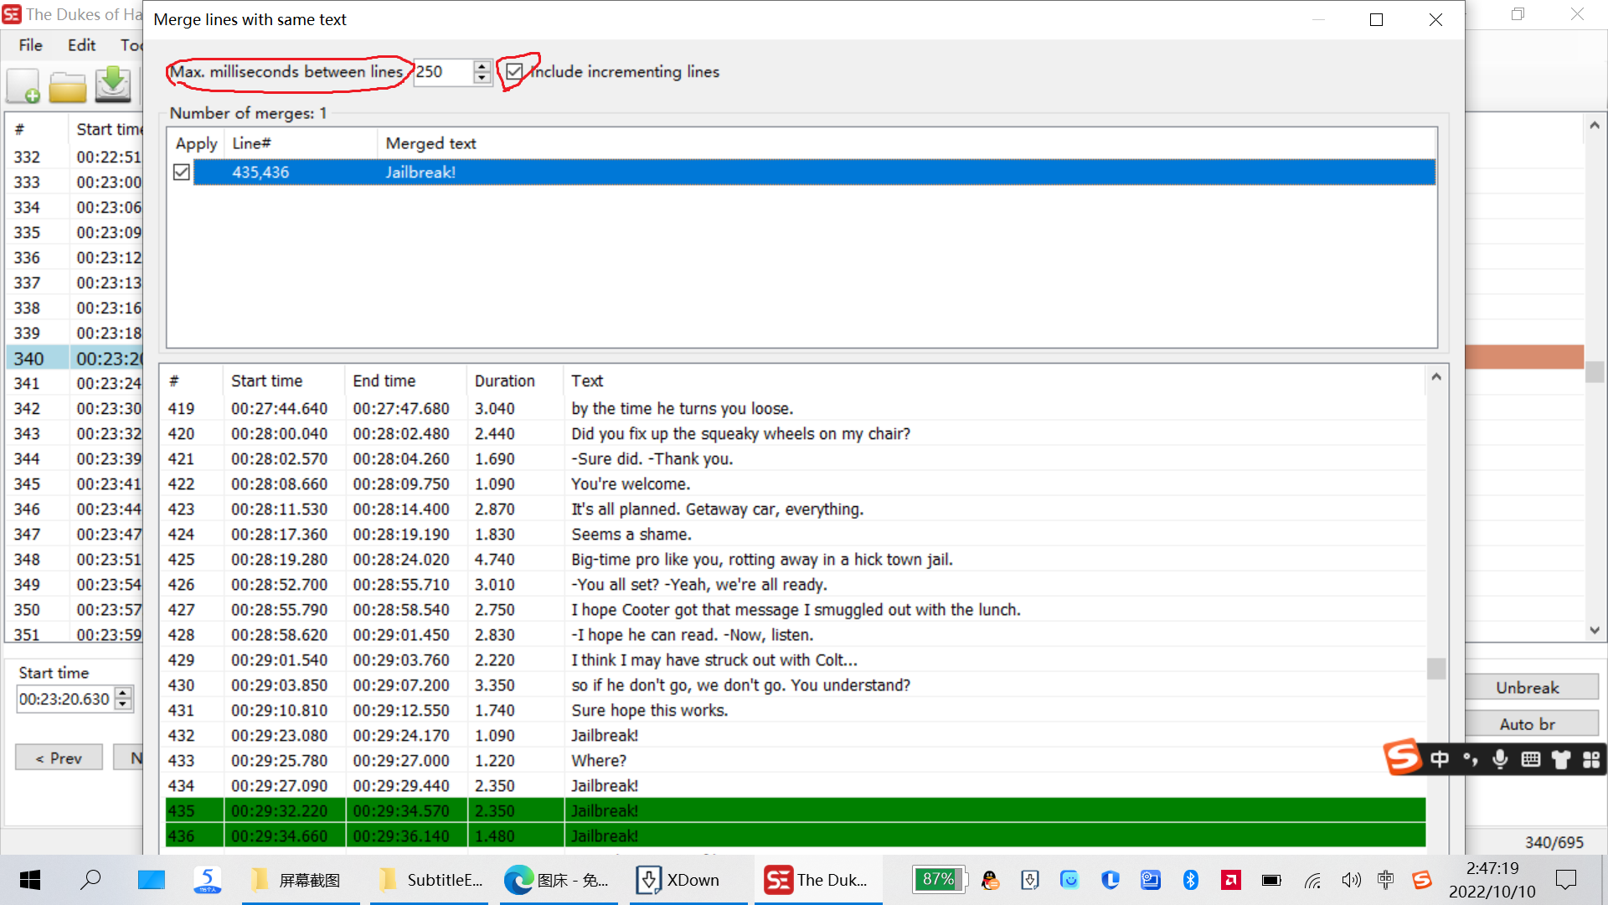
Task: Open the Edit menu
Action: coord(80,45)
